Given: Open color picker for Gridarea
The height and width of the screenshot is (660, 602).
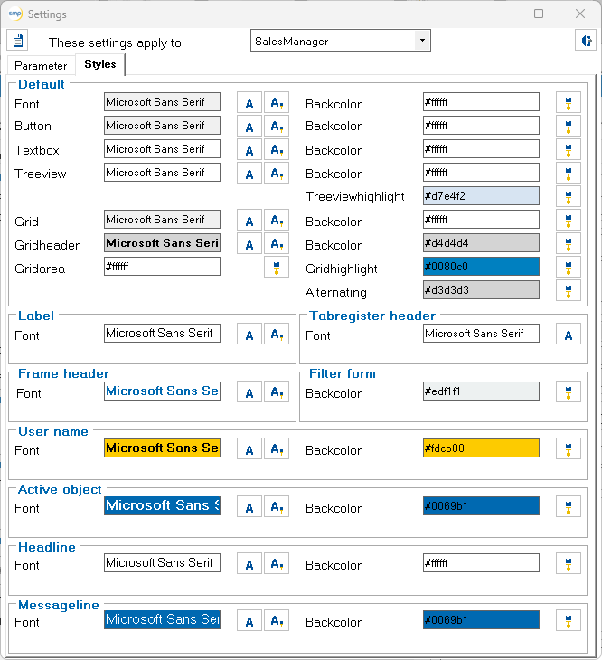Looking at the screenshot, I should [x=277, y=268].
